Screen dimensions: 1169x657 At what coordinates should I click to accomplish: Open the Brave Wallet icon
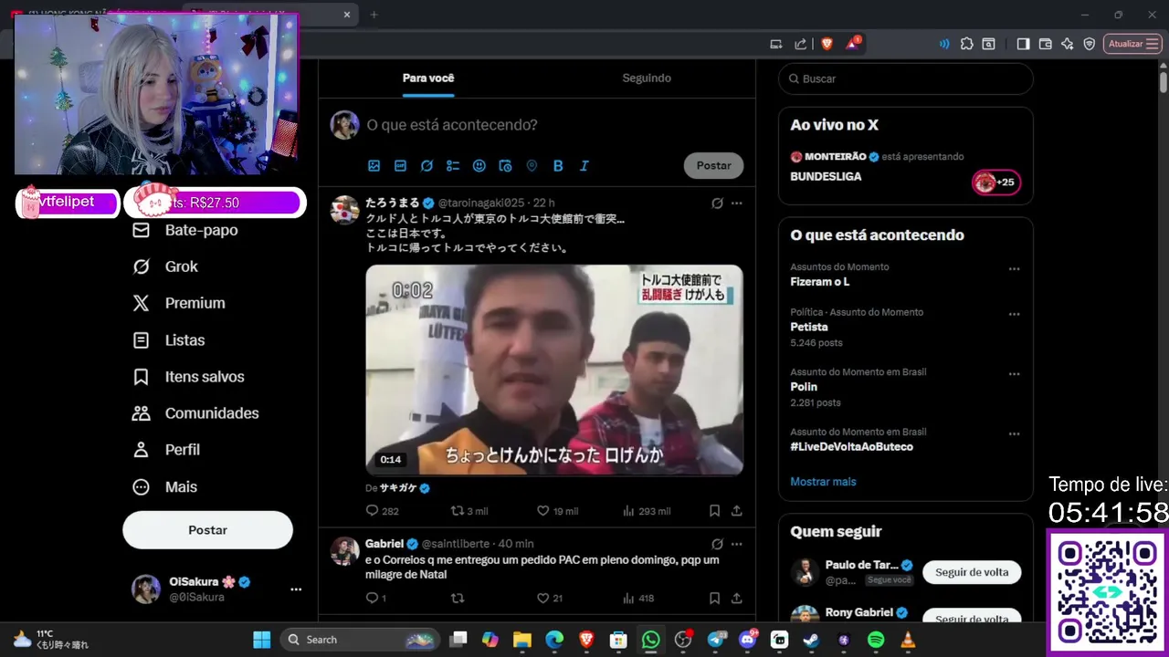1045,44
